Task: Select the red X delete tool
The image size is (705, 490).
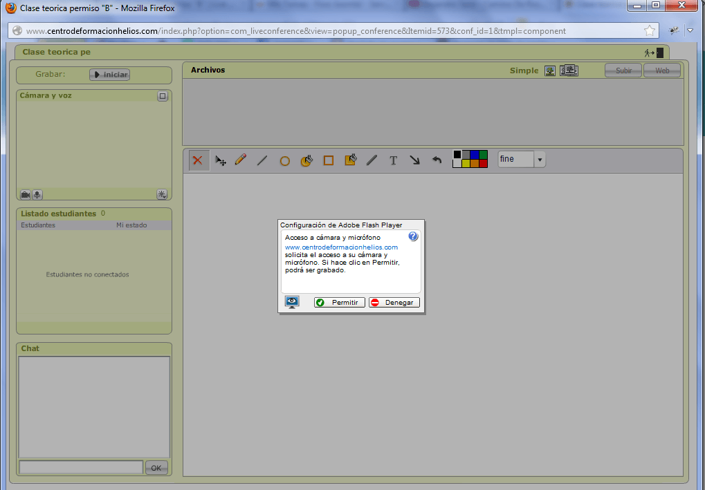Action: (x=198, y=160)
